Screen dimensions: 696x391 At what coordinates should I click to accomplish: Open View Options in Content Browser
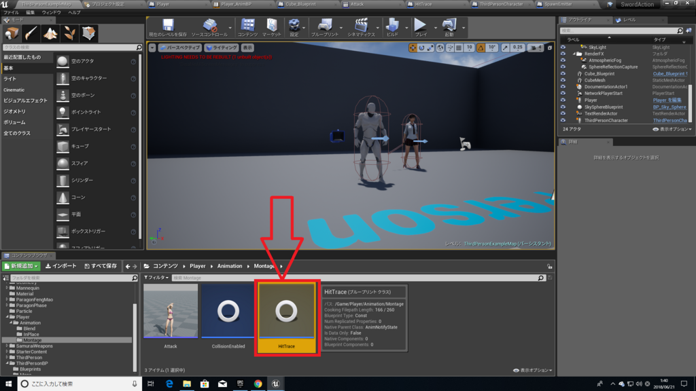click(x=533, y=370)
